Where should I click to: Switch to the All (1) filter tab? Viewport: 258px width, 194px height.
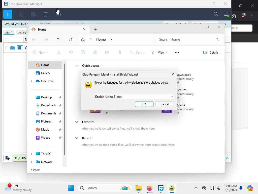tap(9, 33)
